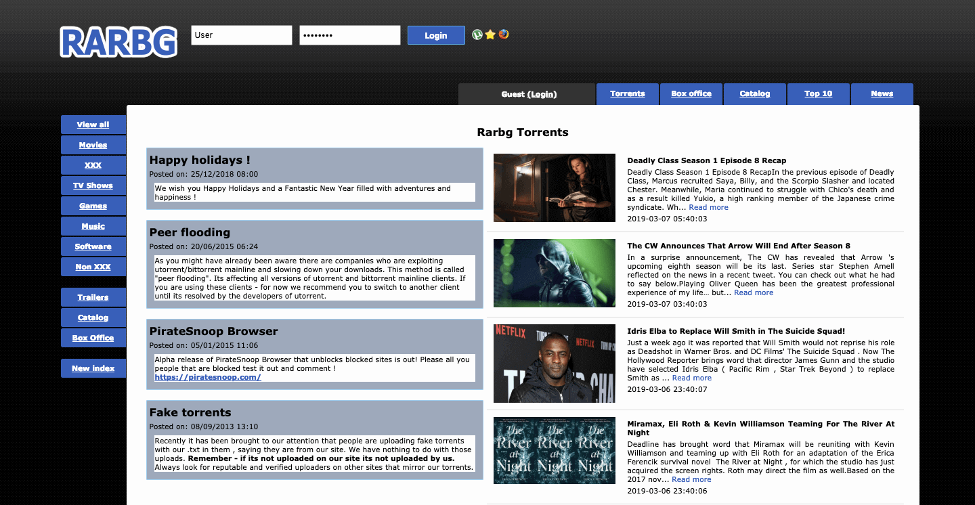Viewport: 975px width, 505px height.
Task: Open Games category in sidebar
Action: tap(93, 206)
